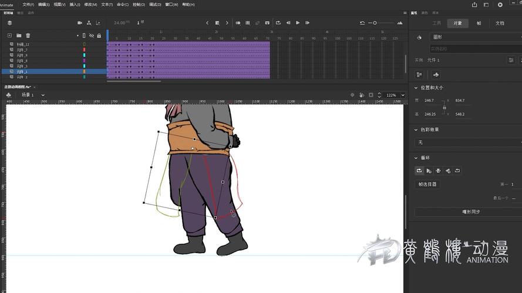Go to previous keyframe arrow
The image size is (522, 293).
pos(207,23)
